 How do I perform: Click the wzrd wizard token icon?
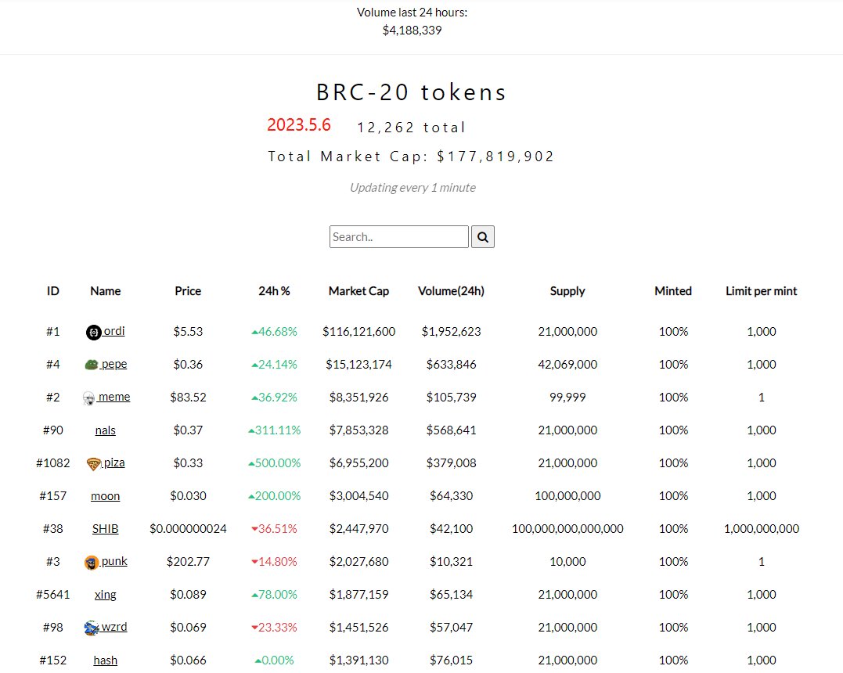click(x=92, y=628)
